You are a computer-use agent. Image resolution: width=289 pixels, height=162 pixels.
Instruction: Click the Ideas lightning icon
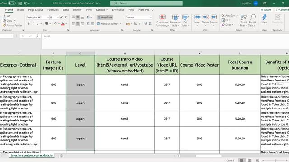pyautogui.click(x=265, y=18)
